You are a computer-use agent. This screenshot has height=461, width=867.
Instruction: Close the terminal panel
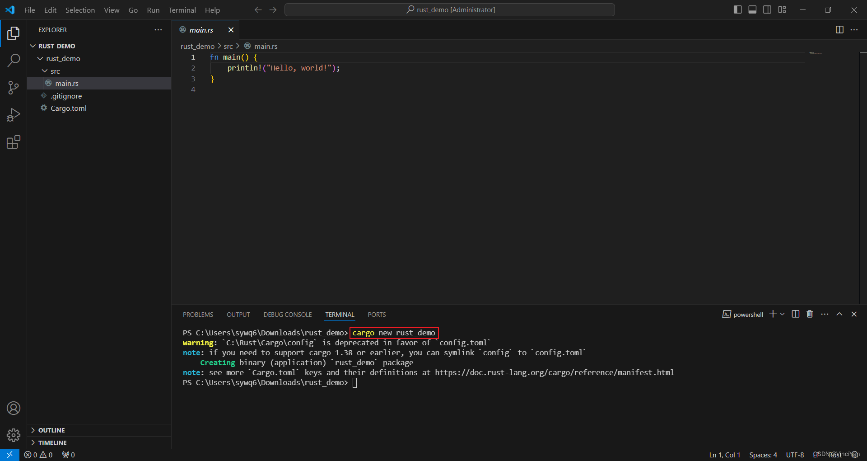(854, 314)
